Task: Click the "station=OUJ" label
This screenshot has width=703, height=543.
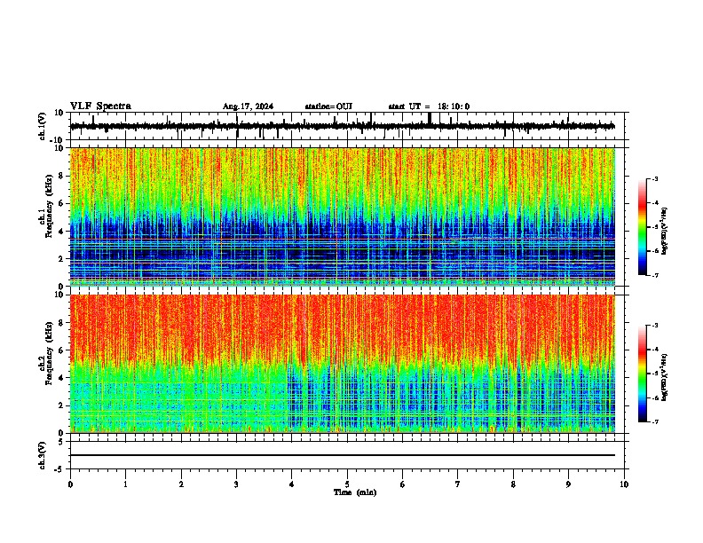Action: [328, 106]
